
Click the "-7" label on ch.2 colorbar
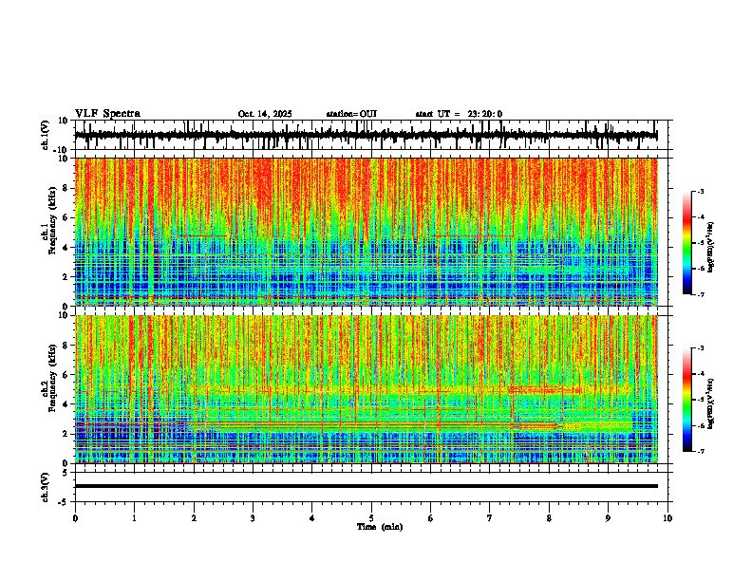(x=701, y=451)
